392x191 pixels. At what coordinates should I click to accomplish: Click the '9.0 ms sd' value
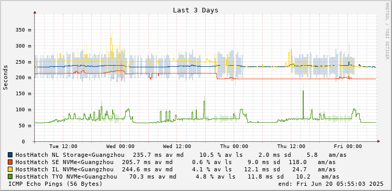[x=264, y=162]
